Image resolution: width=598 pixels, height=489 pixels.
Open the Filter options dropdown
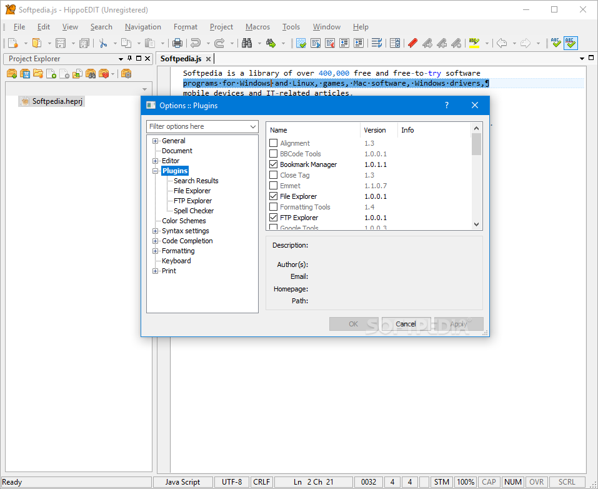coord(253,126)
